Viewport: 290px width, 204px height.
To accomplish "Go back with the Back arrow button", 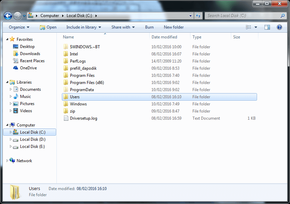I will pyautogui.click(x=8, y=16).
